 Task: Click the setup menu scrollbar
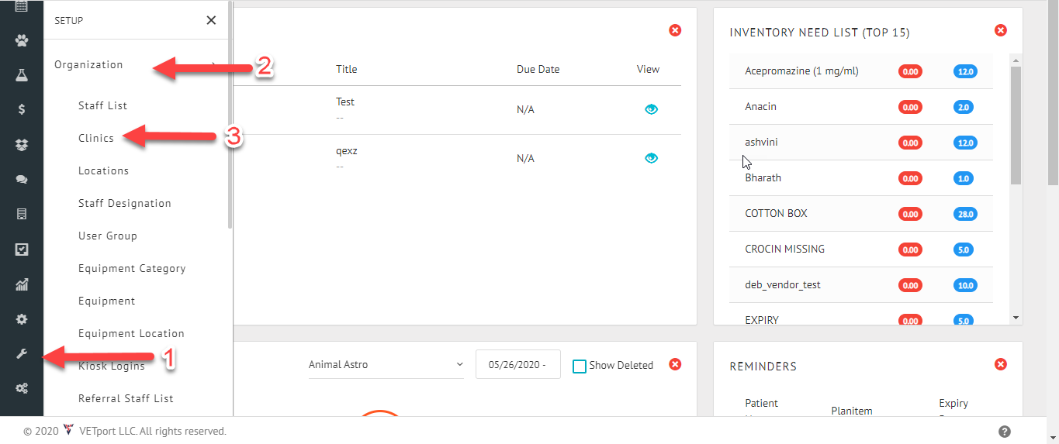[230, 115]
